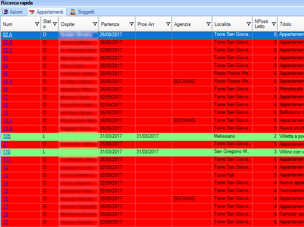Open apartment link 02 A
304x227 pixels.
tap(7, 35)
